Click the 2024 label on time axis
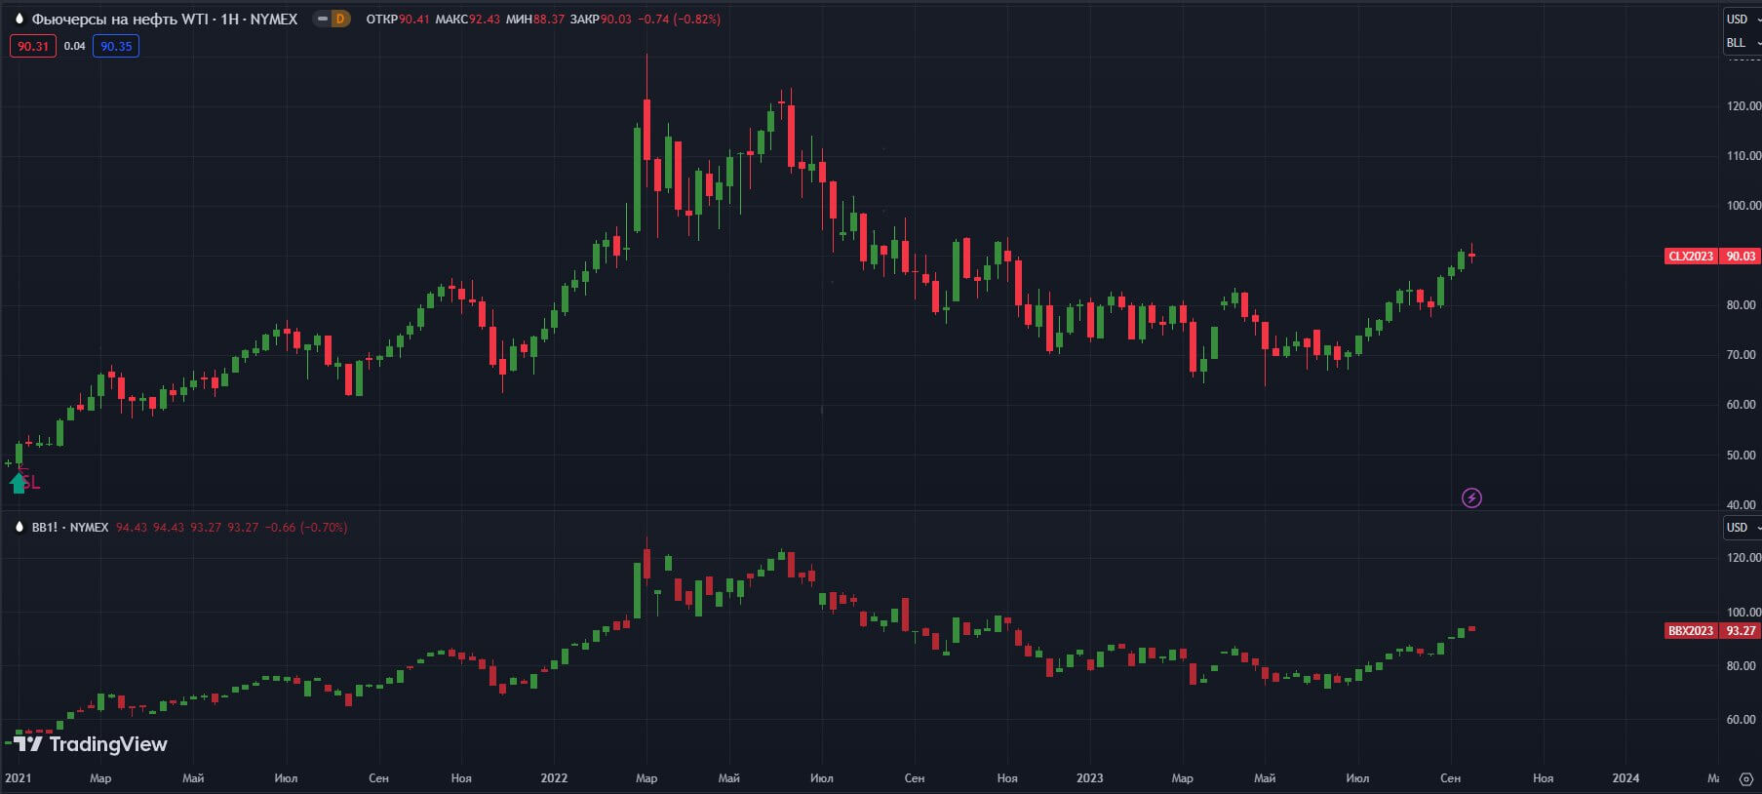Image resolution: width=1762 pixels, height=794 pixels. (1625, 778)
